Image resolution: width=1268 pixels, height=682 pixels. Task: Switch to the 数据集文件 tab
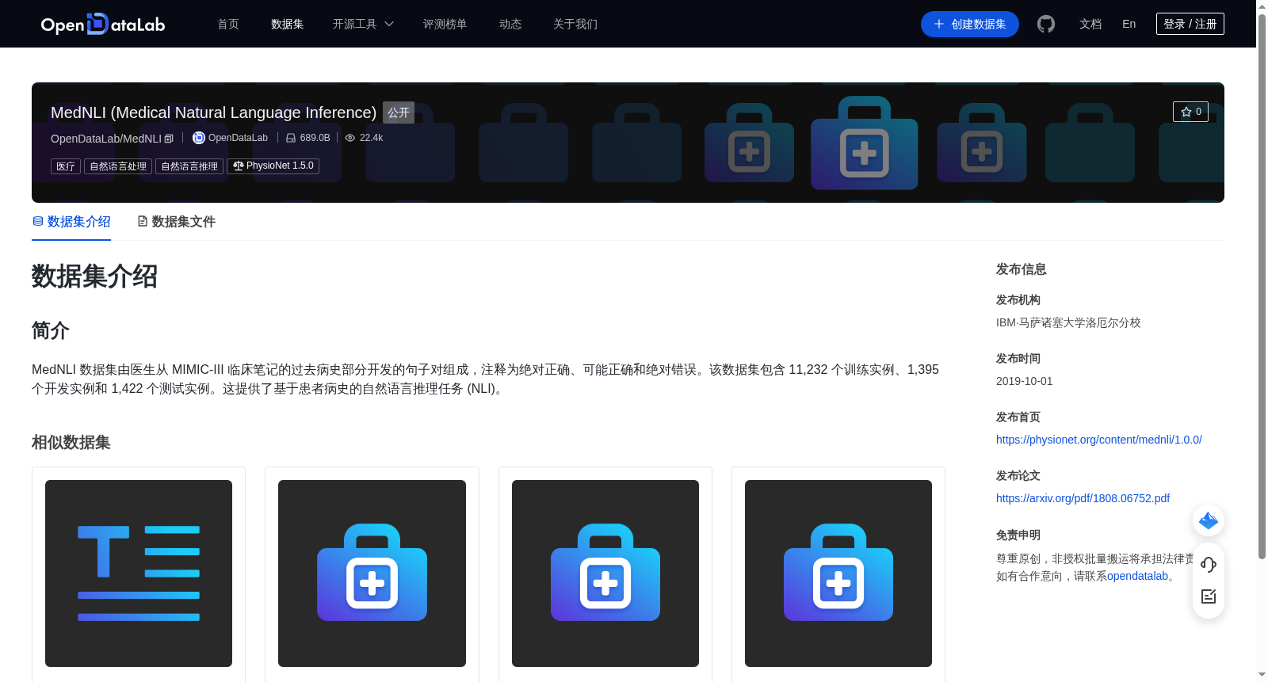[x=176, y=222]
